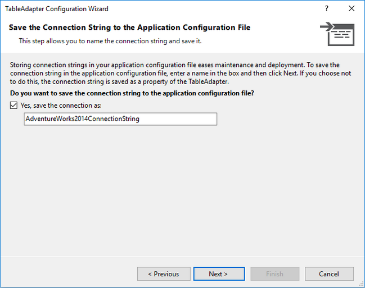Click the 'This step allows you' subtitle
This screenshot has width=365, height=288.
[110, 41]
